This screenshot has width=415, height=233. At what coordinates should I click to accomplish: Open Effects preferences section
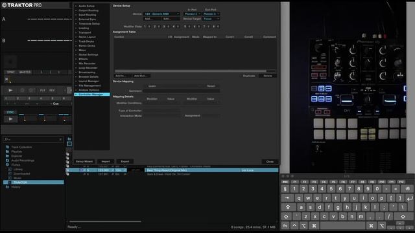[83, 59]
